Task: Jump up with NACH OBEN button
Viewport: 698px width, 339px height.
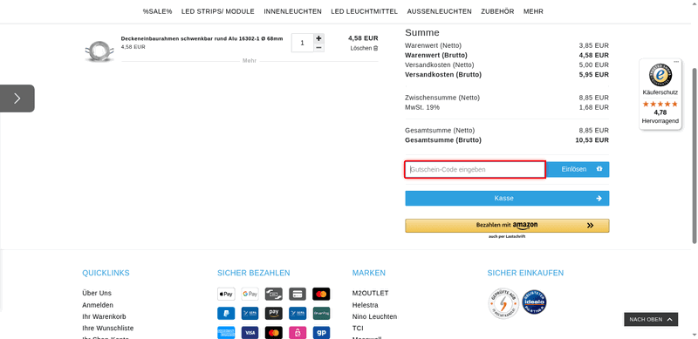Action: point(651,320)
